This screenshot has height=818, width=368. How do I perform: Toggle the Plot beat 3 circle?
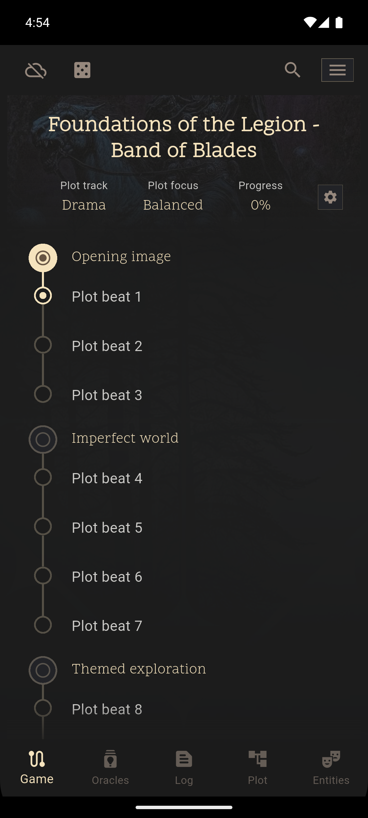(x=43, y=394)
